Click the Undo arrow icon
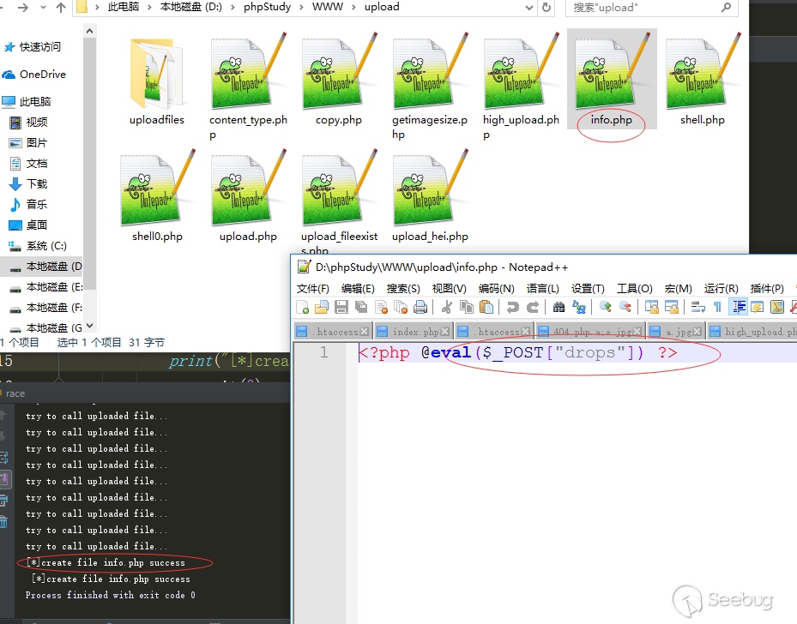797x624 pixels. pyautogui.click(x=513, y=307)
